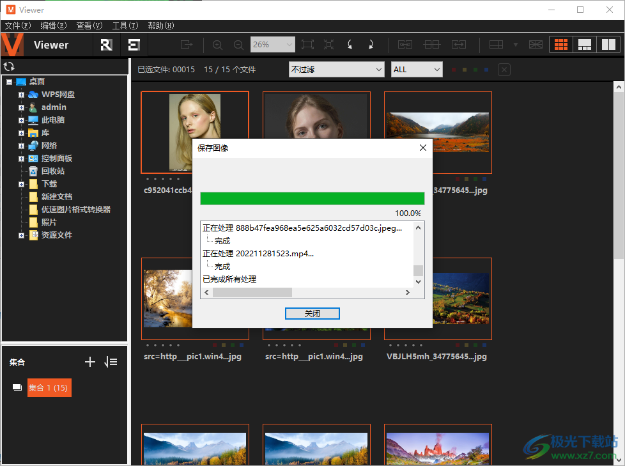Select the 回收站 tree item
625x466 pixels.
click(52, 171)
